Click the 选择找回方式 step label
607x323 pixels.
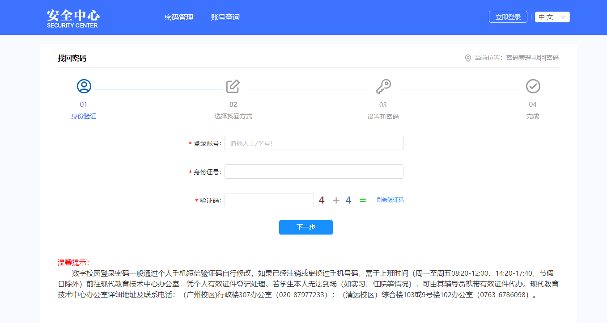tap(233, 116)
